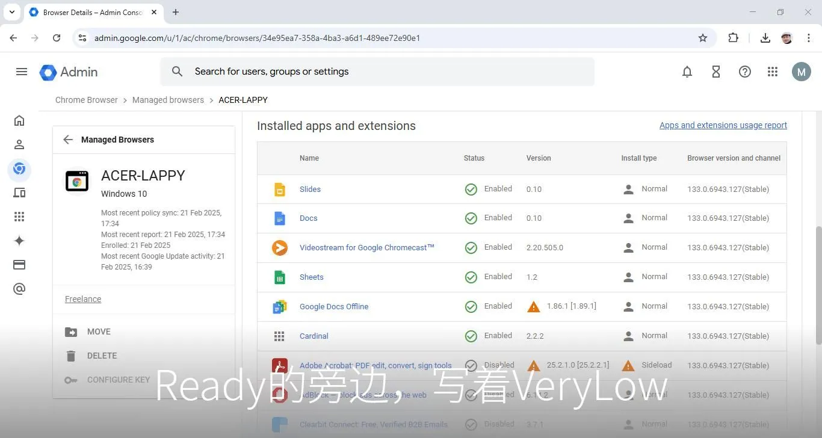This screenshot has width=822, height=438.
Task: Open the Help question mark icon
Action: 745,72
